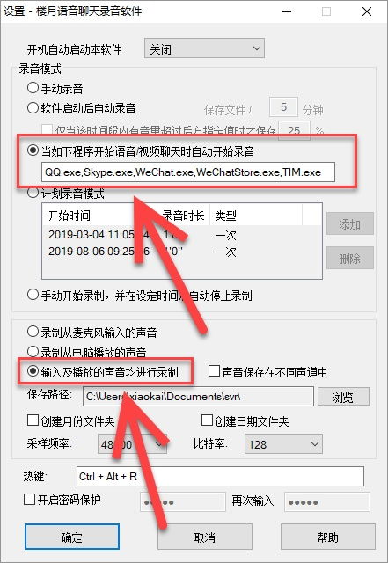Click the 热键 Ctrl + Alt + R field
The width and height of the screenshot is (388, 563).
click(220, 476)
